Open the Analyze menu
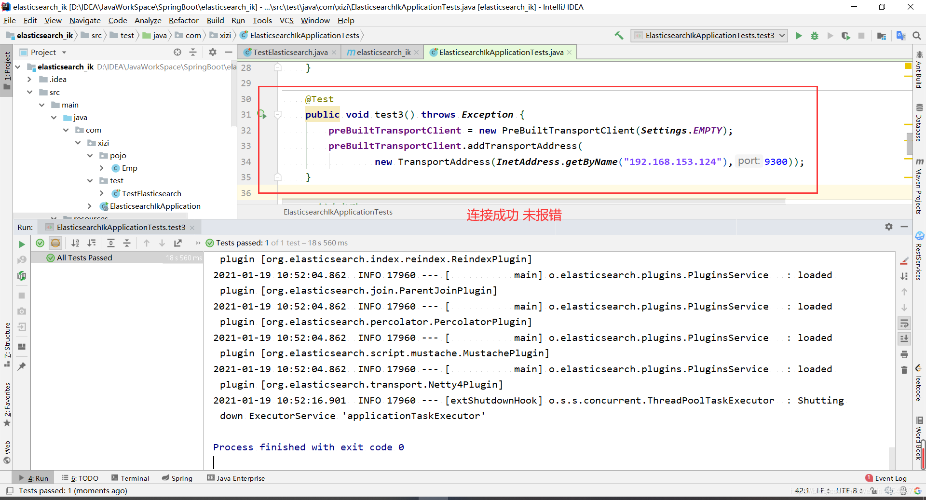This screenshot has width=926, height=500. tap(148, 20)
